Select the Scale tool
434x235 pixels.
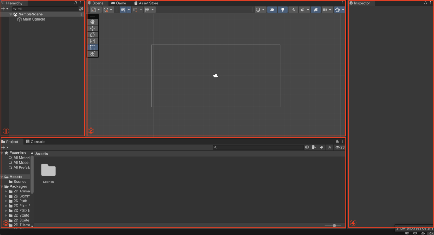(93, 41)
